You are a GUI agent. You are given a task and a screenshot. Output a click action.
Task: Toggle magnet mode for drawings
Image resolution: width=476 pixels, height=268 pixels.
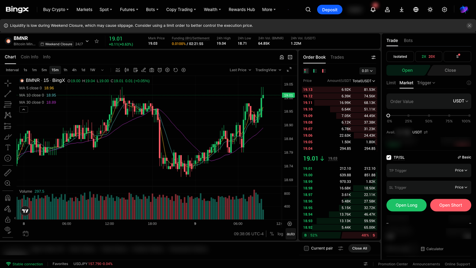pos(7,198)
